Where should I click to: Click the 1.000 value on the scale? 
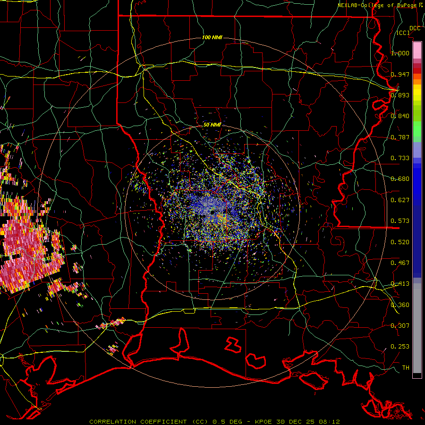[x=400, y=53]
